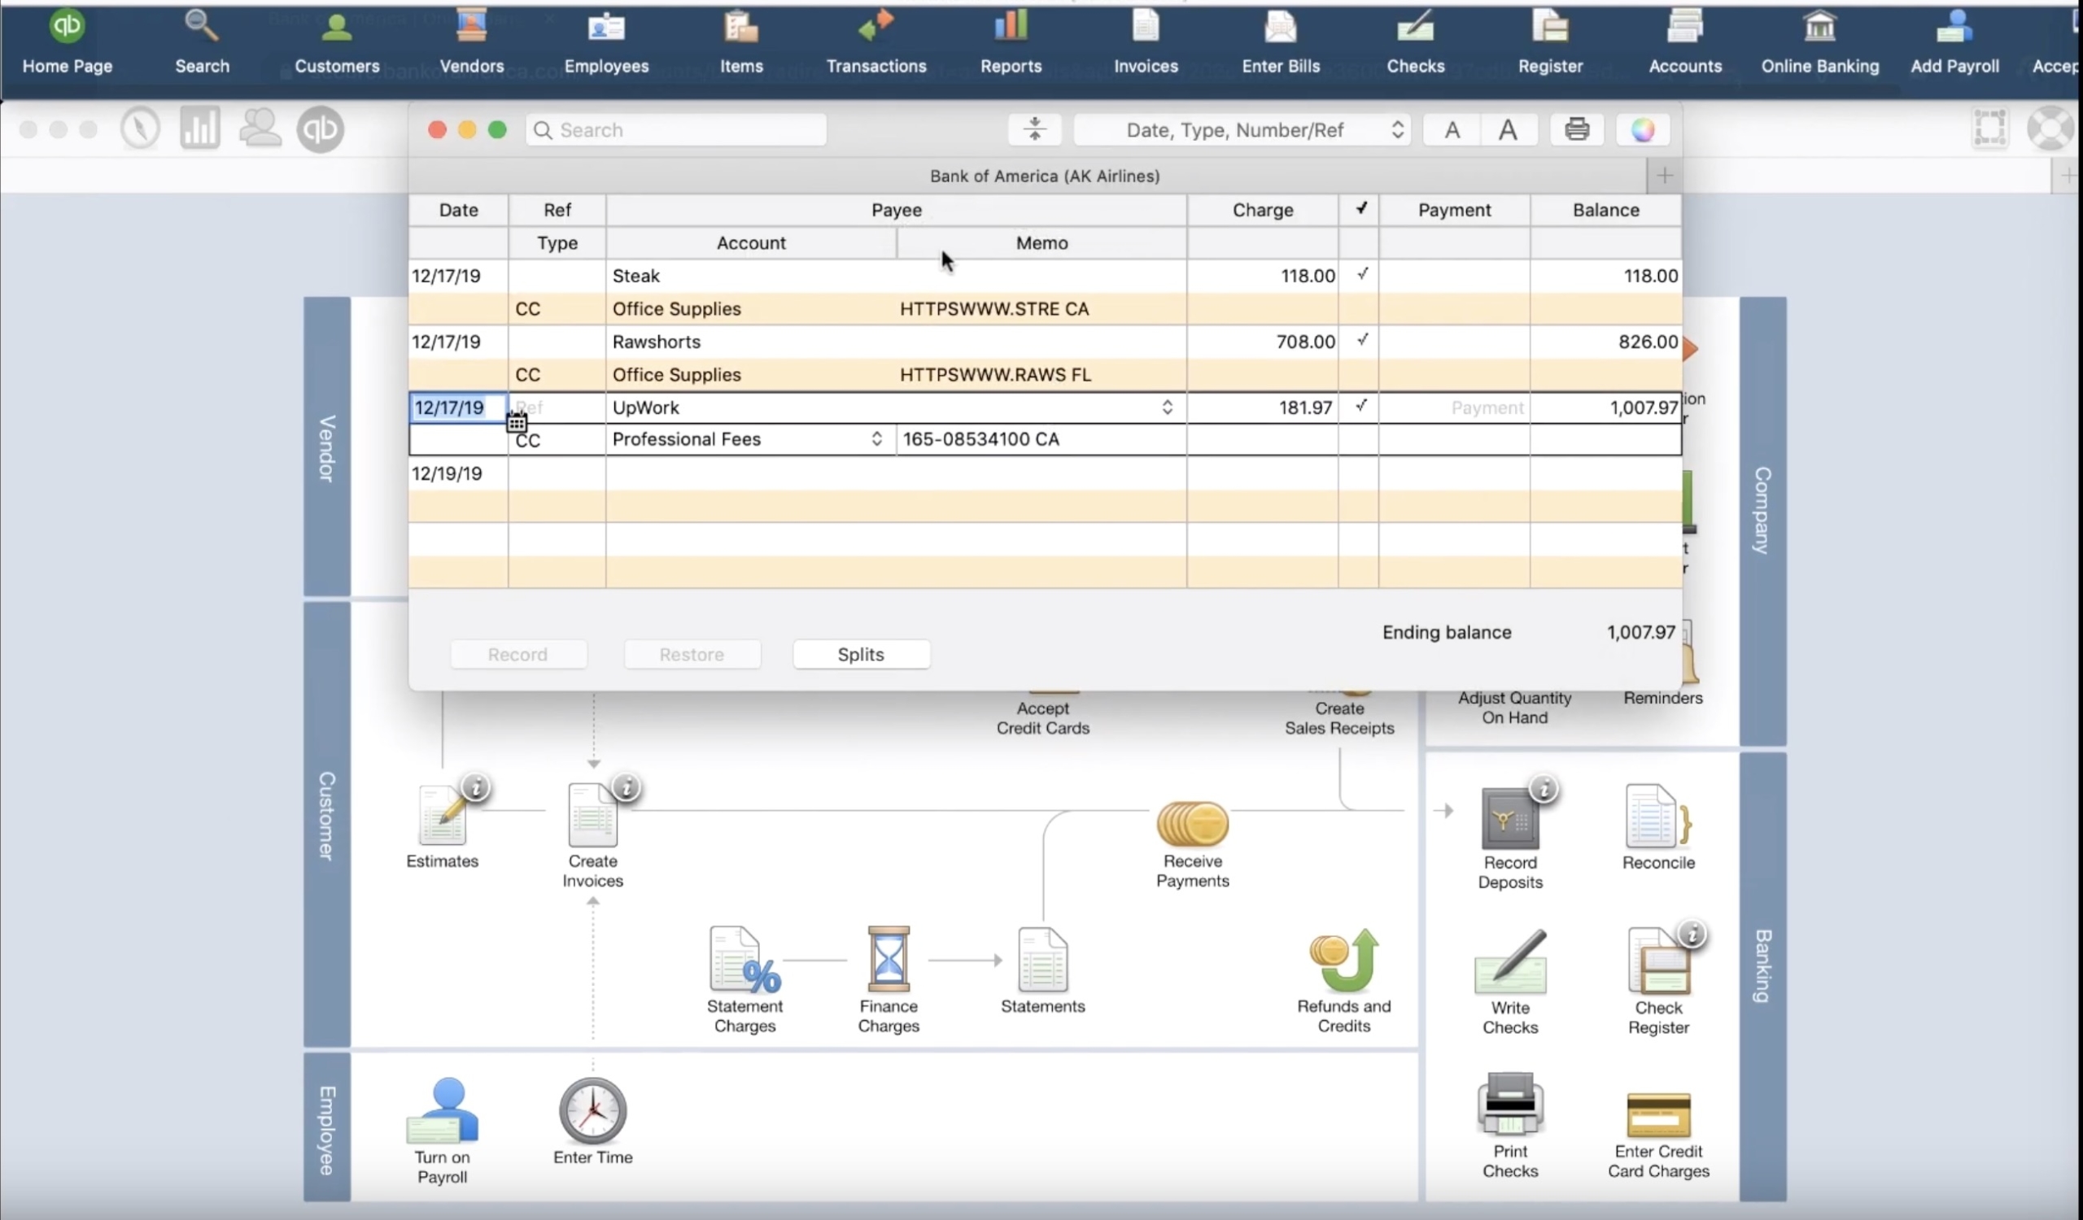This screenshot has height=1220, width=2083.
Task: Open Enter Credit Card Charges icon
Action: tap(1658, 1115)
